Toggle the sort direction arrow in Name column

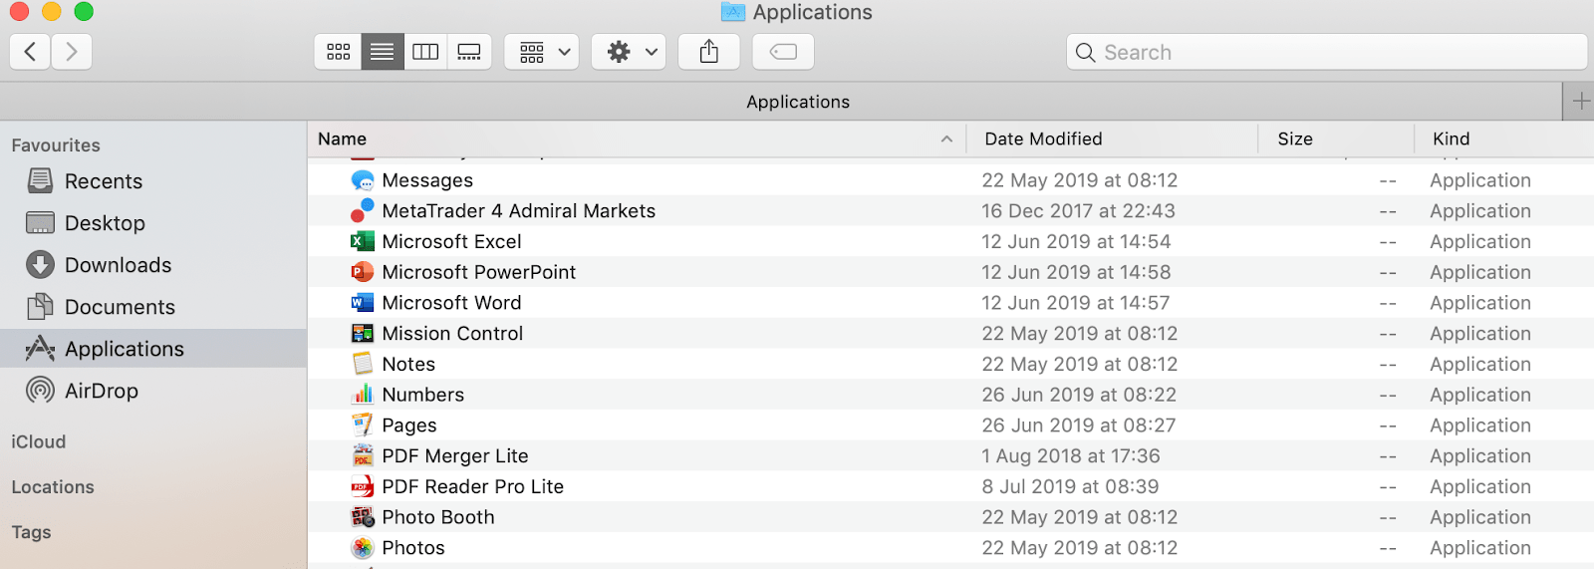pos(946,140)
